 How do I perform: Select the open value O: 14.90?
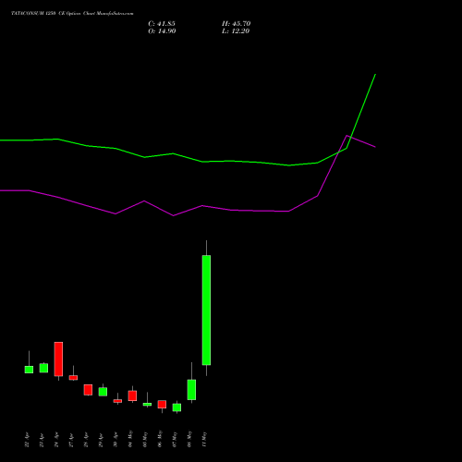click(x=162, y=31)
